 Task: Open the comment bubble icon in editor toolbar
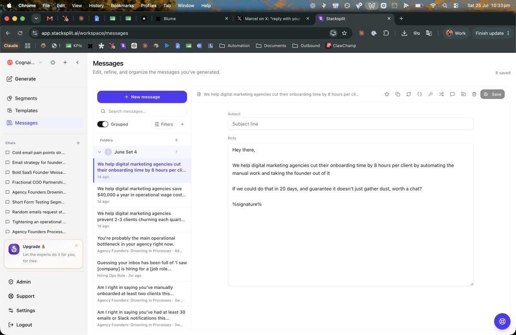pos(452,94)
